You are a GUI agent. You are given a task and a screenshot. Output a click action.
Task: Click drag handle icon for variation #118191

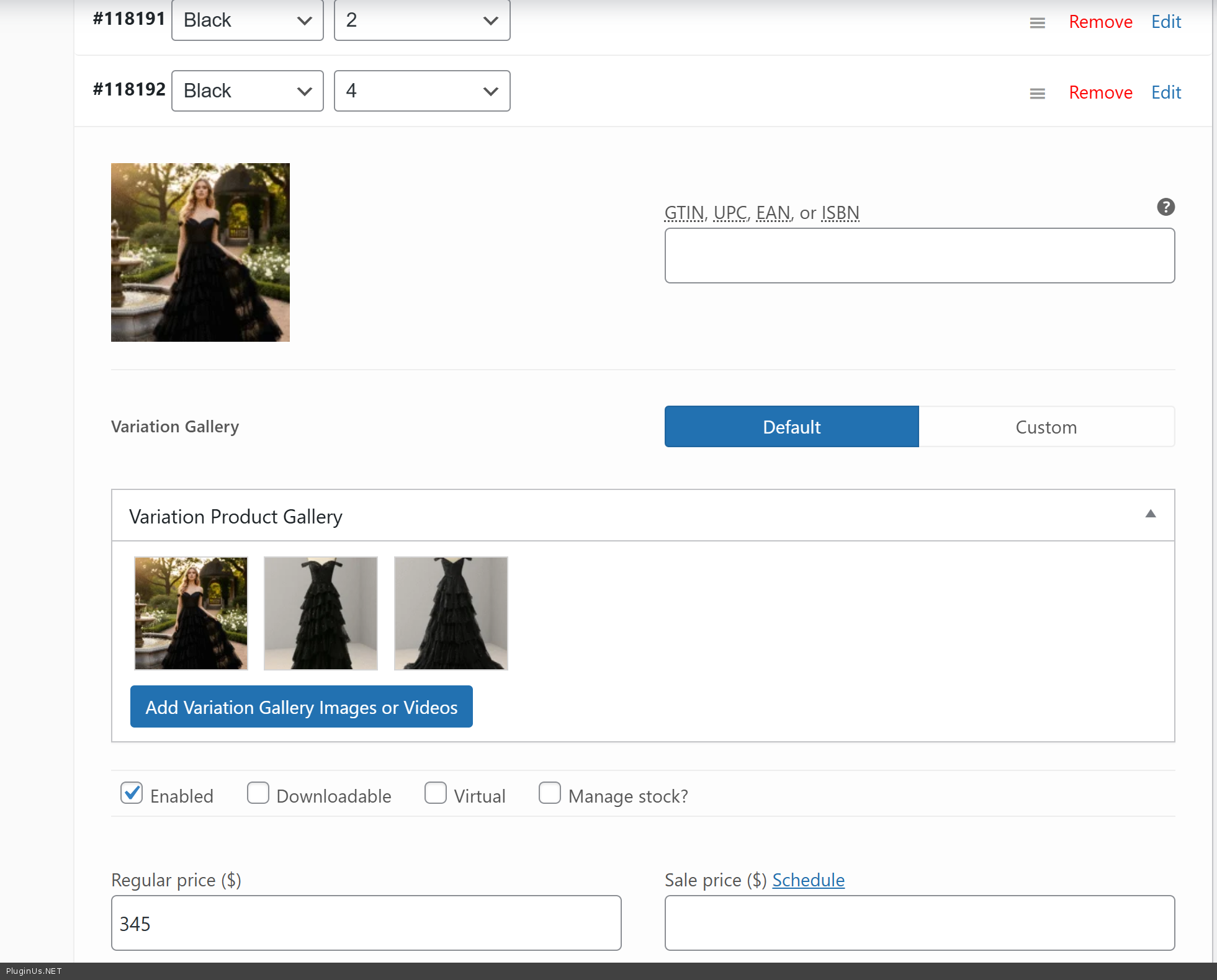pyautogui.click(x=1037, y=23)
